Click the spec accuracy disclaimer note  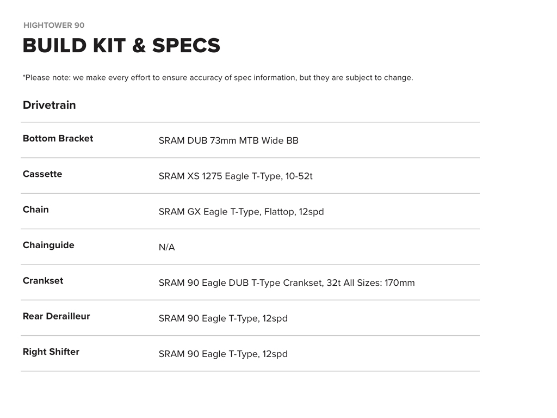coord(218,78)
